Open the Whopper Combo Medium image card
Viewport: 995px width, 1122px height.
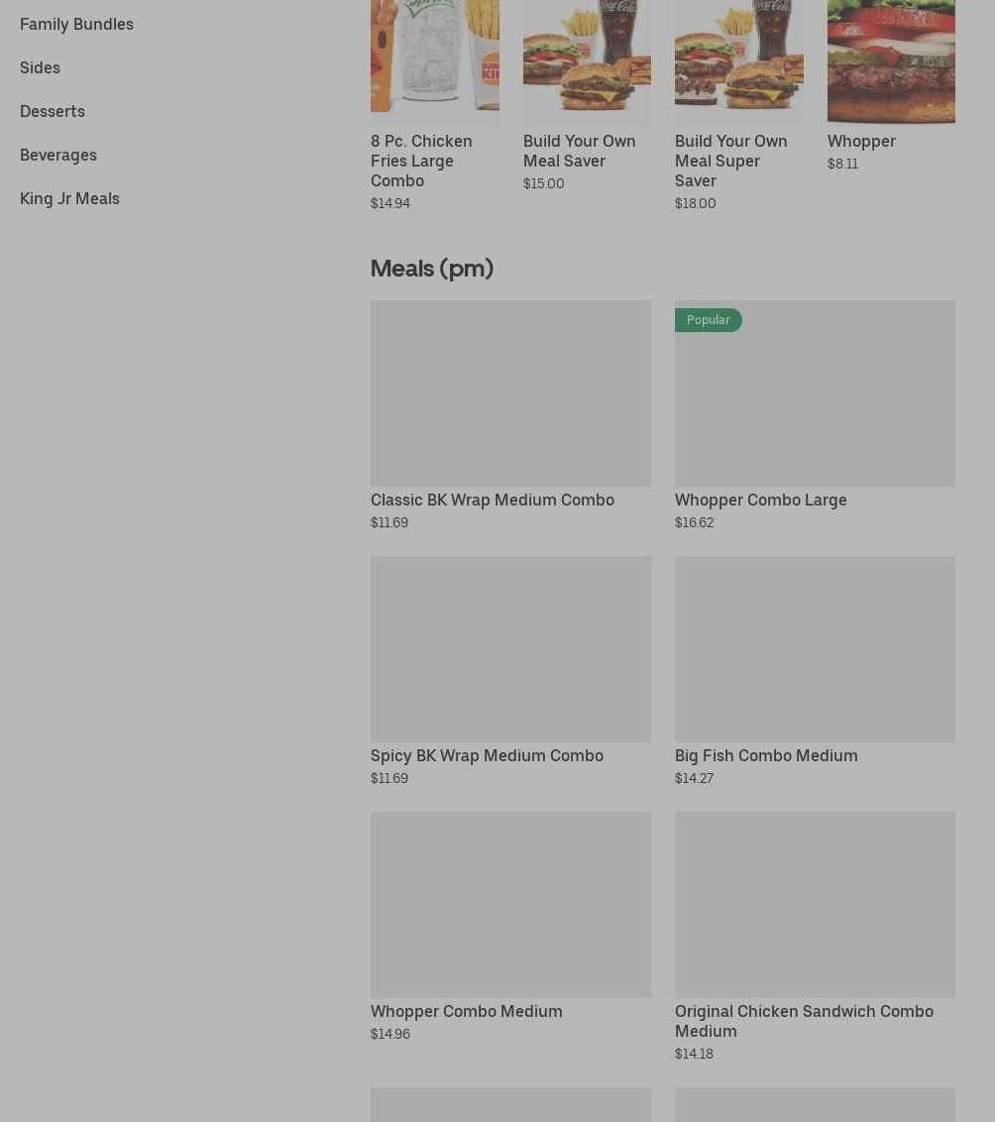coord(510,905)
